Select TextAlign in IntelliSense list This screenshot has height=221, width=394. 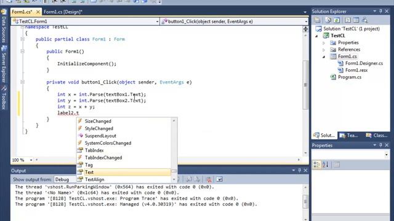pyautogui.click(x=123, y=179)
